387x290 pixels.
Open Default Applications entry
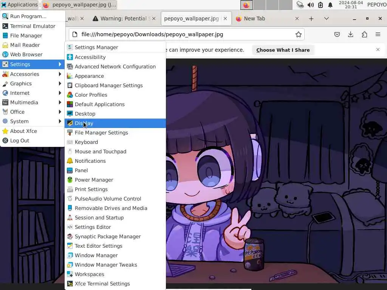point(115,104)
